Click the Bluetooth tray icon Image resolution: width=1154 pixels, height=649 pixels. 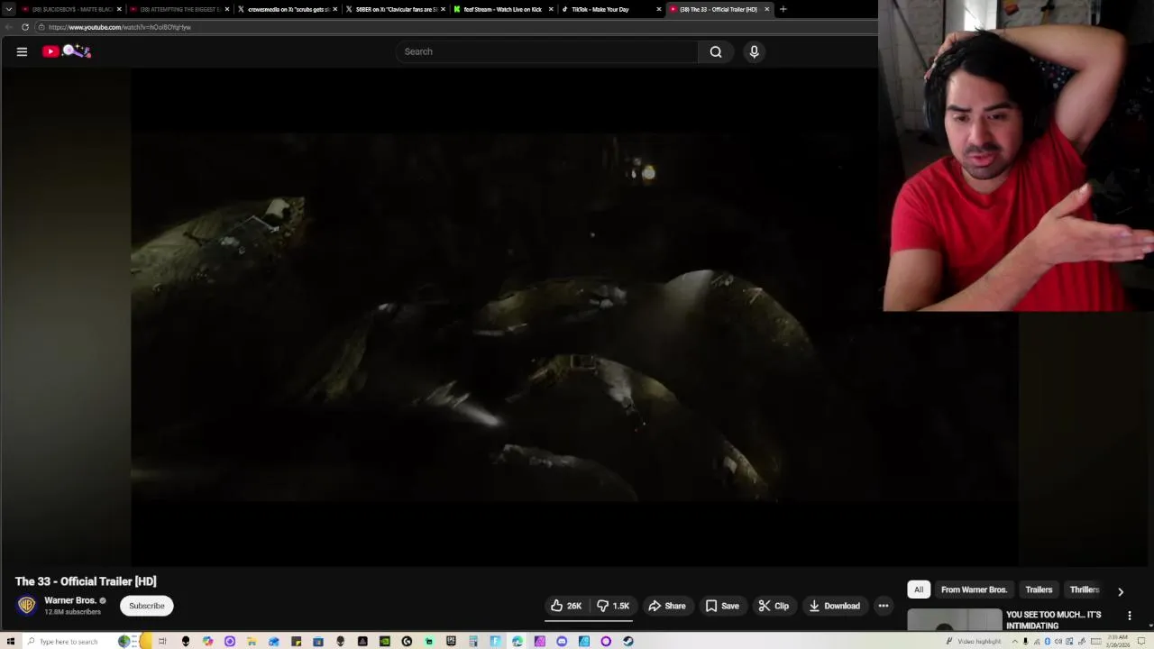pyautogui.click(x=1048, y=641)
